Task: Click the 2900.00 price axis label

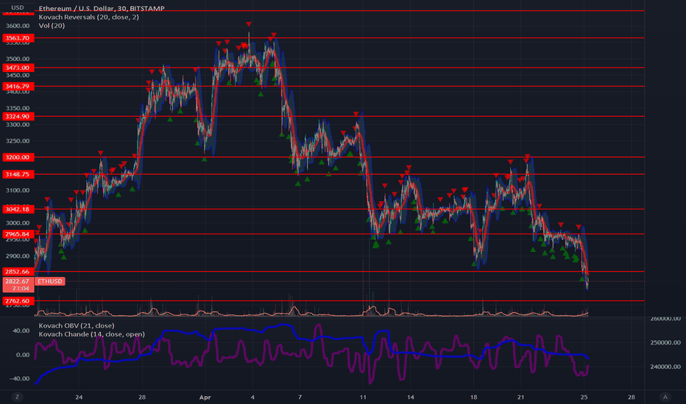Action: coord(18,256)
